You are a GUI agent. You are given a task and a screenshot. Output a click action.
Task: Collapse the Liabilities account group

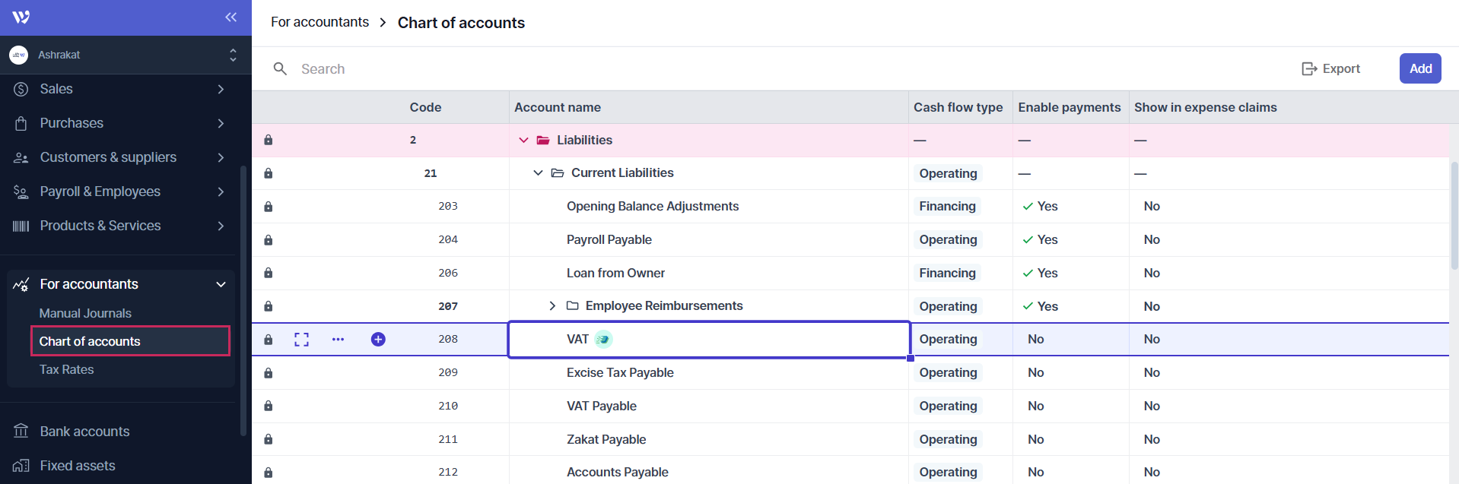(523, 141)
